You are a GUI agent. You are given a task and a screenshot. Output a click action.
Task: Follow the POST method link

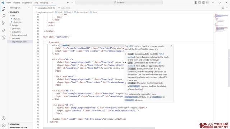(161, 54)
